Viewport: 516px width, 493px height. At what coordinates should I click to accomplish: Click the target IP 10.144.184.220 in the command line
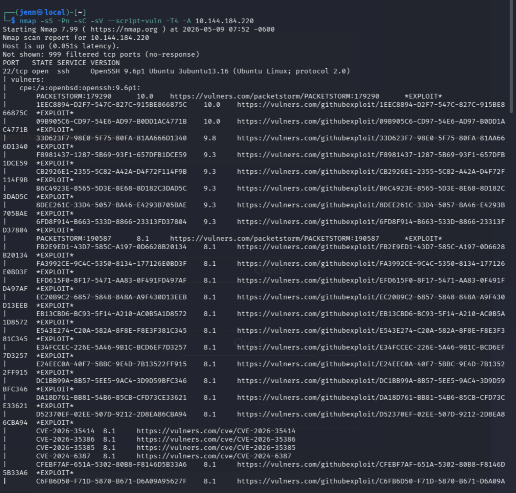point(225,21)
